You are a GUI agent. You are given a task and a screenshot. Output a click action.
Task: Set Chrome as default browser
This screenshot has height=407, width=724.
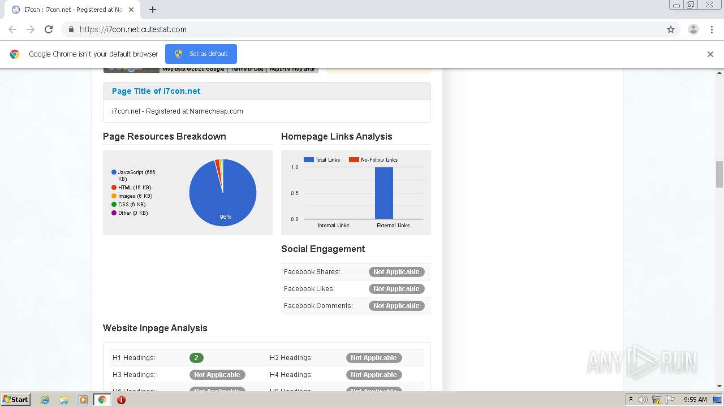point(201,54)
